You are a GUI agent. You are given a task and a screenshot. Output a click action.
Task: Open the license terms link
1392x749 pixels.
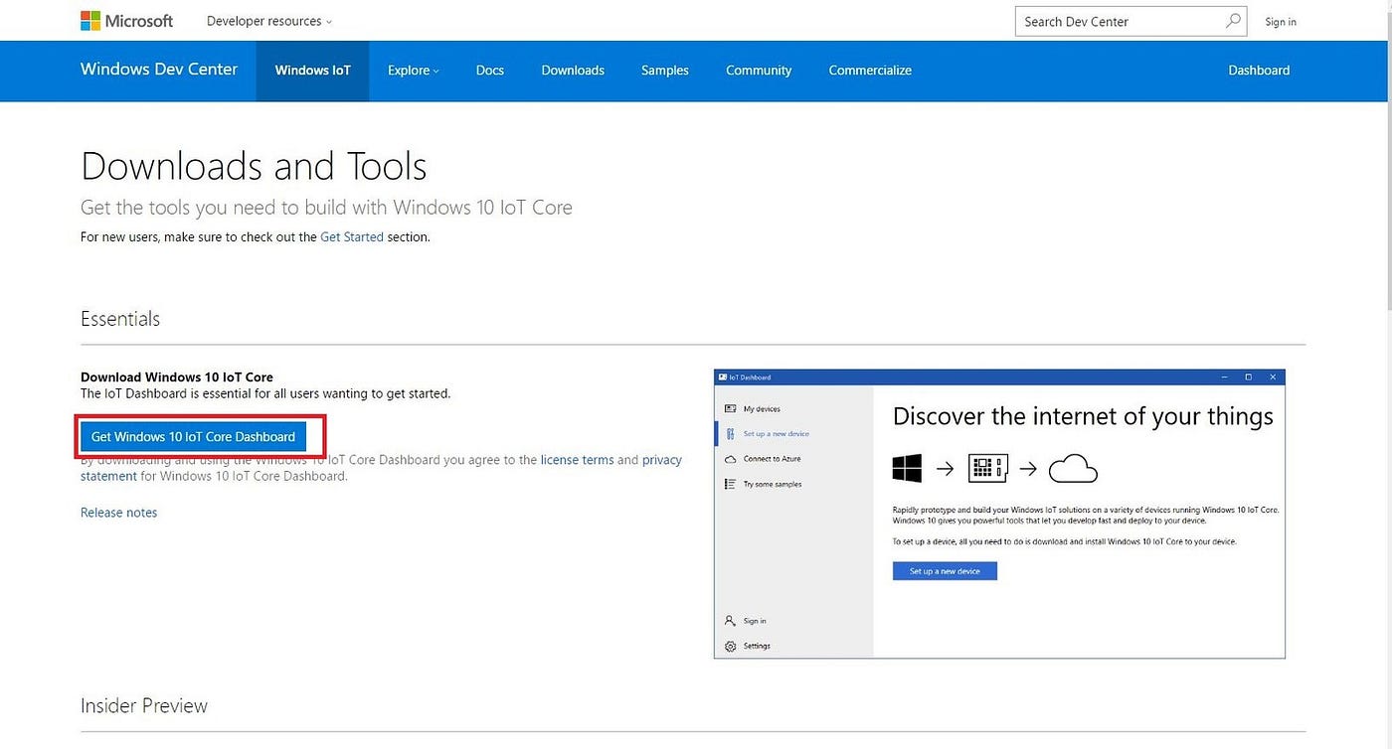(x=577, y=459)
